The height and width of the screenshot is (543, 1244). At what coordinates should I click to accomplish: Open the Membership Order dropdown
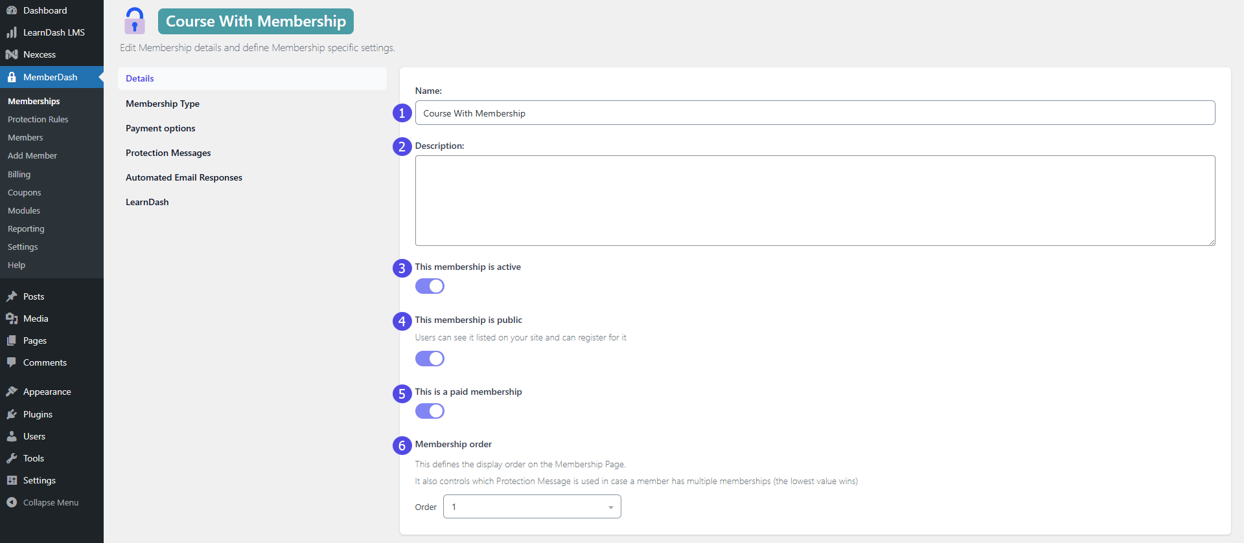point(531,507)
